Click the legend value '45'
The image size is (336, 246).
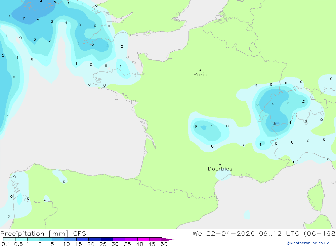coord(152,244)
